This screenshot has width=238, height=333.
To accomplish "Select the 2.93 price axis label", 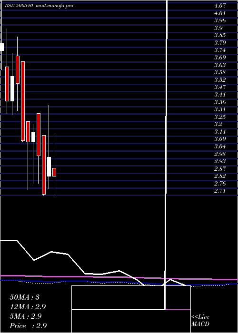I will coord(220,161).
